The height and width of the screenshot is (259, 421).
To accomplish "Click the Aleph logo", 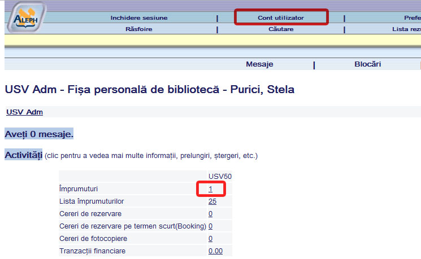I will (x=23, y=19).
